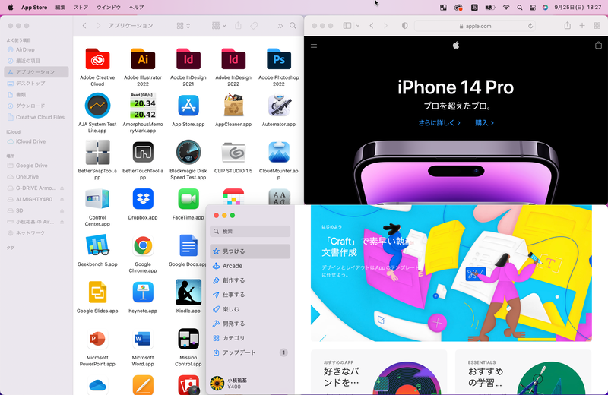Select BetterTouchTool.app icon
This screenshot has height=395, width=608.
[143, 152]
